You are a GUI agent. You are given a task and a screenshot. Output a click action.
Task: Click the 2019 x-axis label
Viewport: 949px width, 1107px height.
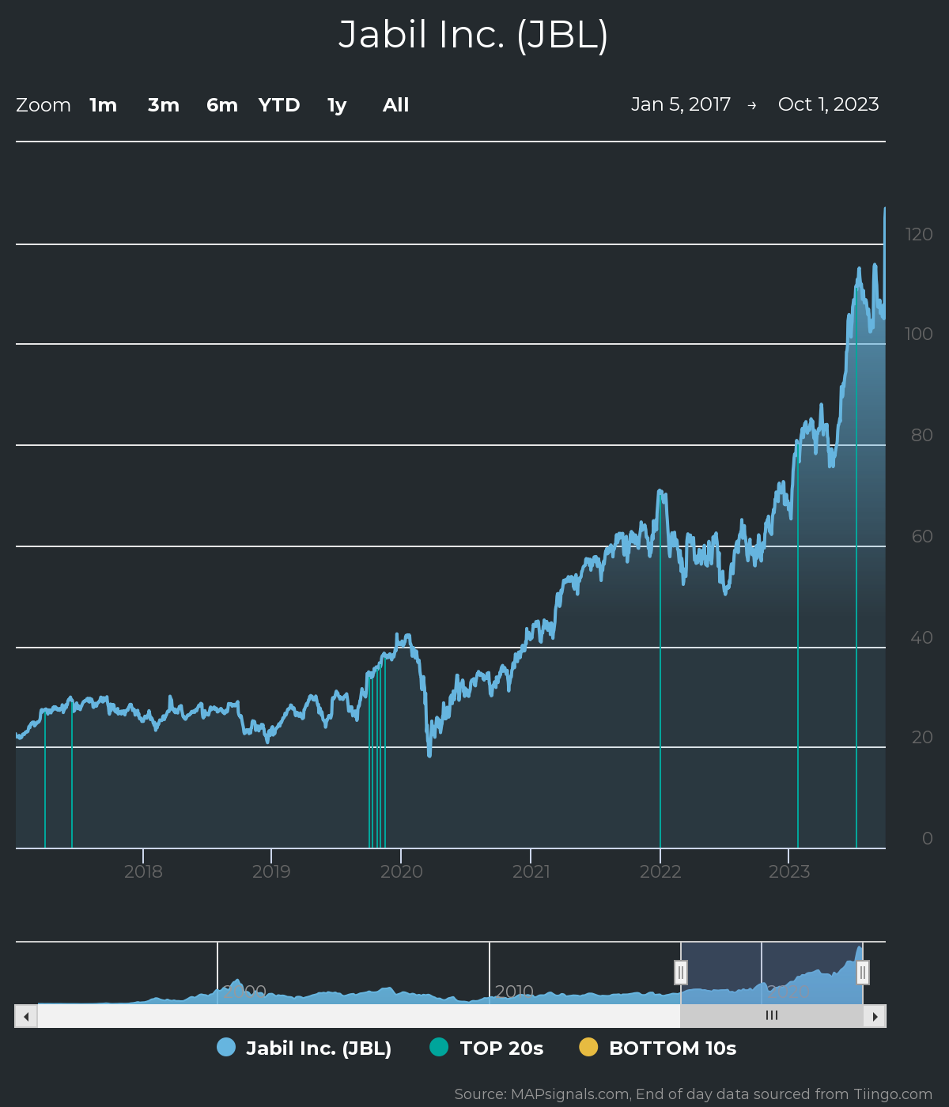click(271, 871)
